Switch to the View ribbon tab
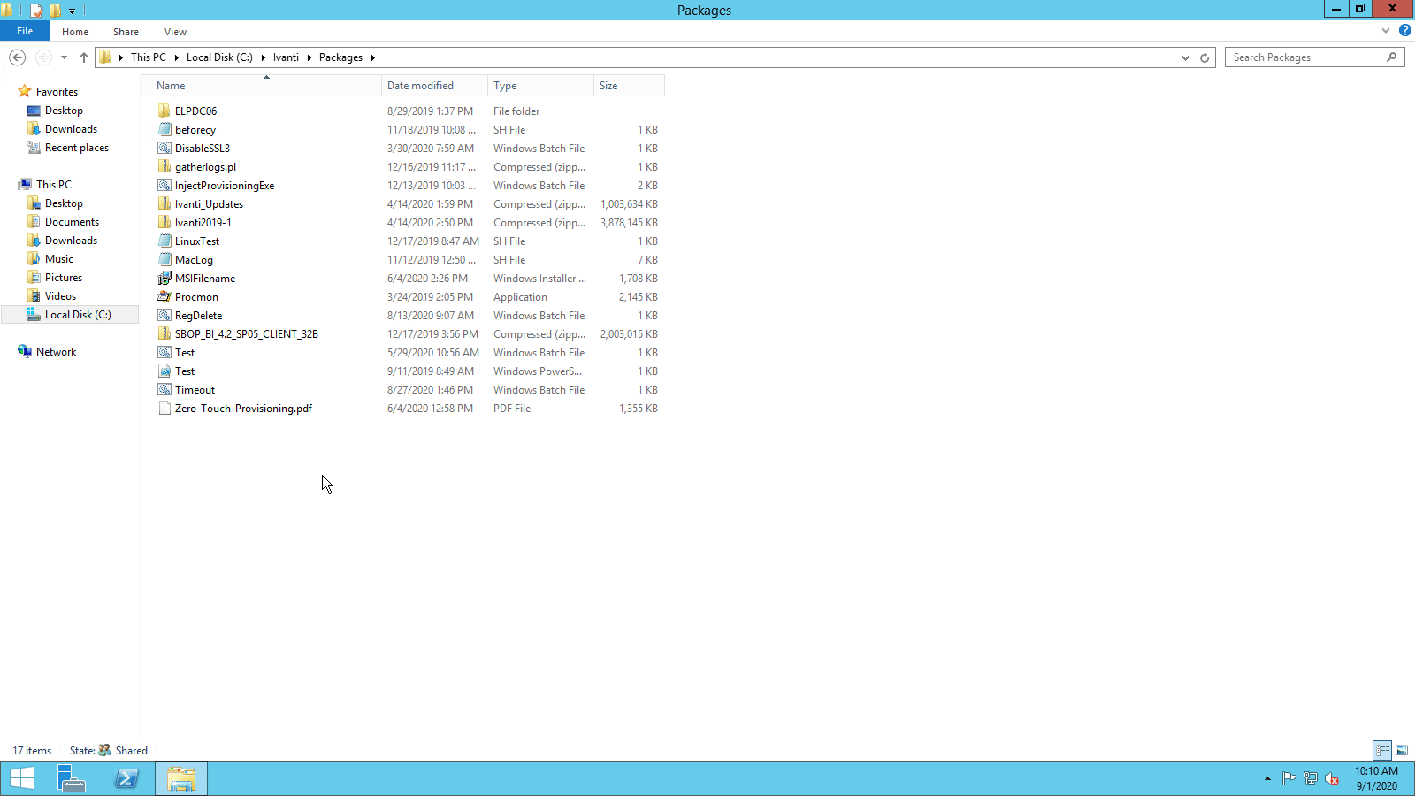This screenshot has height=796, width=1415. (175, 31)
